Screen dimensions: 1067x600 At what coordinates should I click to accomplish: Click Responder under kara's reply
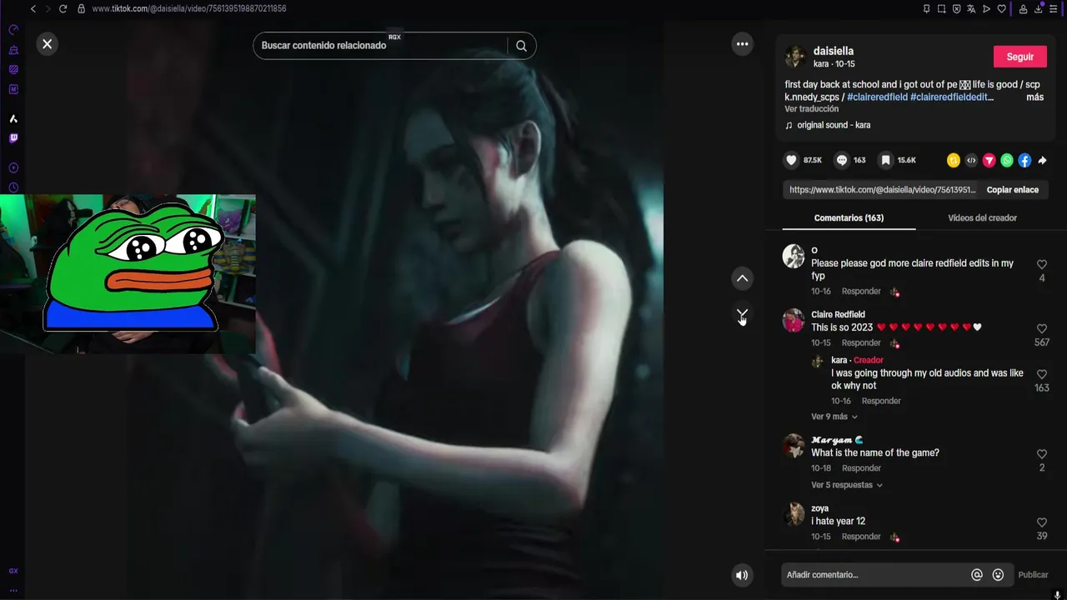click(881, 402)
